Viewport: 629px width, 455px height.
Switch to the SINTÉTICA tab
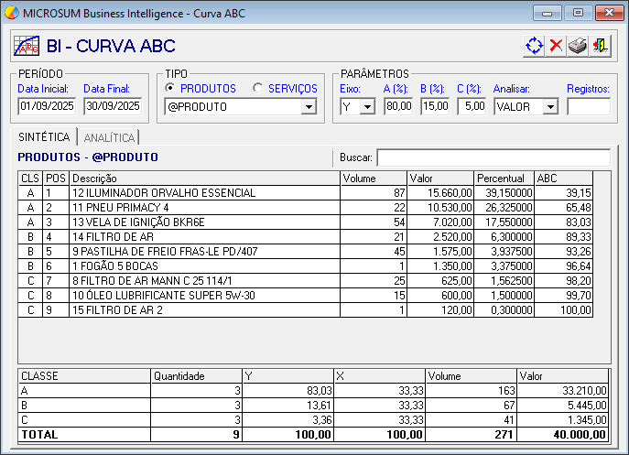[44, 137]
